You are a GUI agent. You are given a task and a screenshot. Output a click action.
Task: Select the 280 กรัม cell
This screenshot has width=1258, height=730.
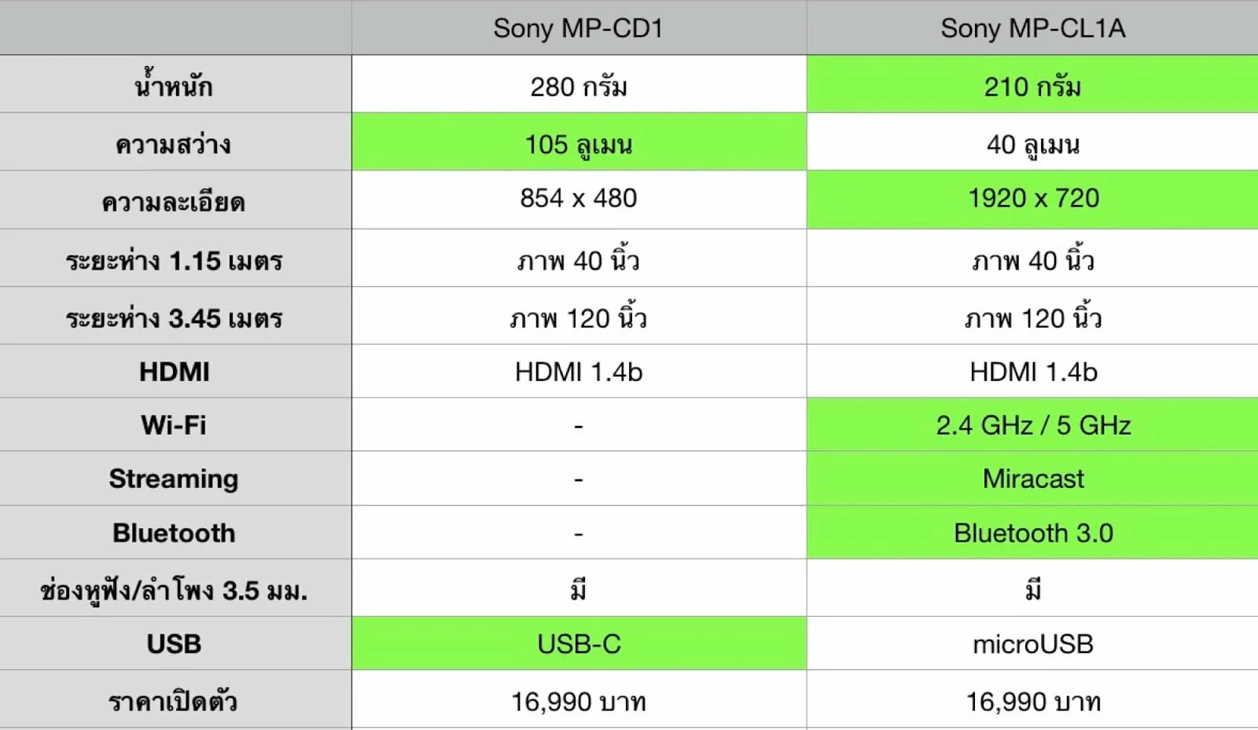(x=579, y=84)
